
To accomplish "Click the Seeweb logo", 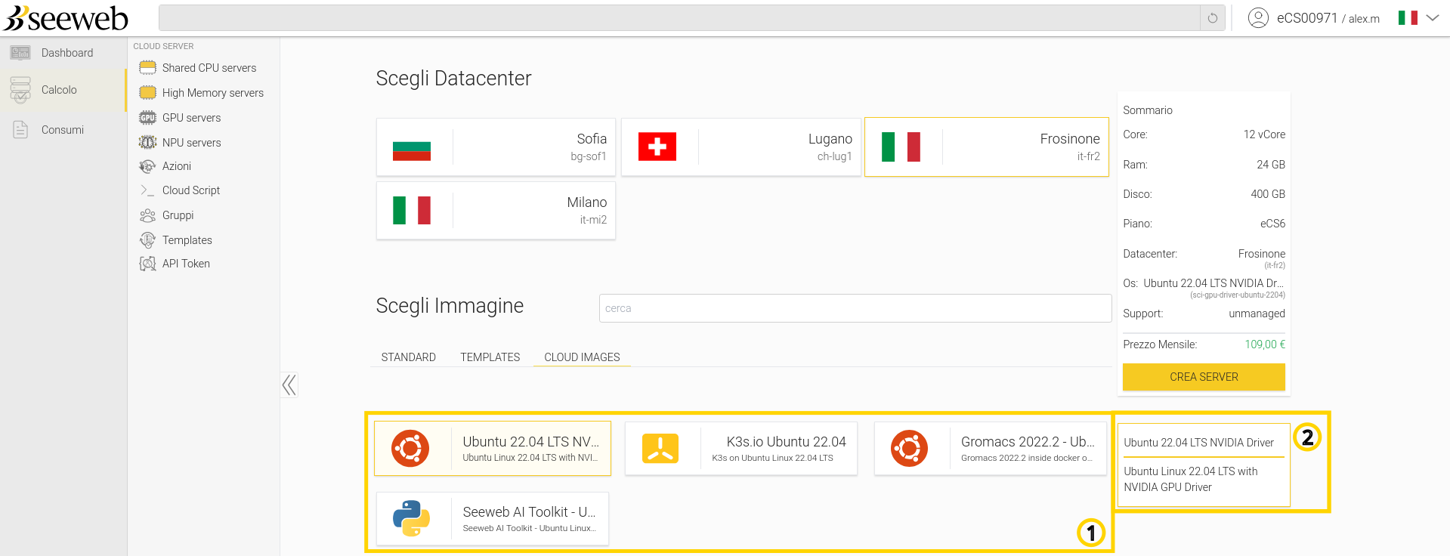I will click(66, 18).
